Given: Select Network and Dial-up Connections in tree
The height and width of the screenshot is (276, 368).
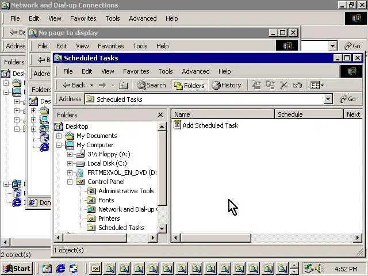Looking at the screenshot, I should [x=128, y=209].
